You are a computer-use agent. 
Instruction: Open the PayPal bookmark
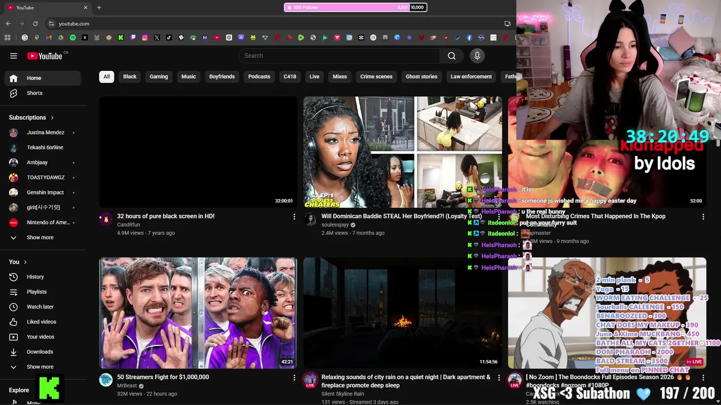click(457, 38)
